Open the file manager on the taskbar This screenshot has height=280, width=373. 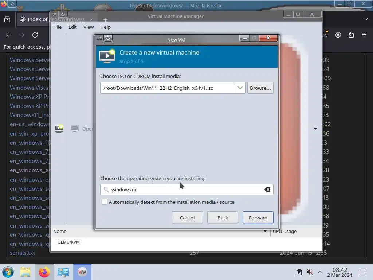(x=25, y=272)
